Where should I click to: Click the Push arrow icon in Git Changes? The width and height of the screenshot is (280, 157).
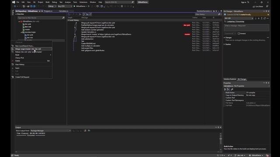pos(262,18)
